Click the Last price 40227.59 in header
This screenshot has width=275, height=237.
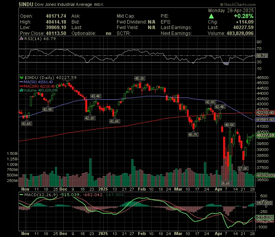pos(243,28)
